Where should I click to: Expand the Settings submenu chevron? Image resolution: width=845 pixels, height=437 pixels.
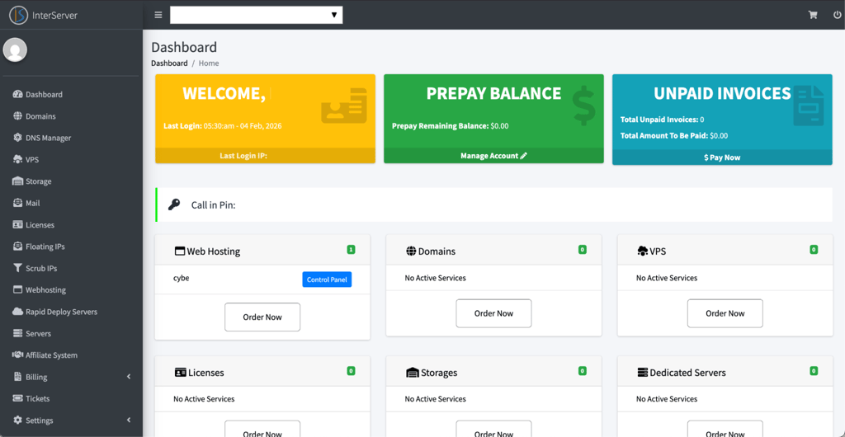pyautogui.click(x=129, y=421)
